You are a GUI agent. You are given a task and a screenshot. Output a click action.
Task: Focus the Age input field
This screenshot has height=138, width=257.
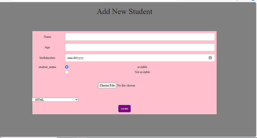pyautogui.click(x=140, y=47)
